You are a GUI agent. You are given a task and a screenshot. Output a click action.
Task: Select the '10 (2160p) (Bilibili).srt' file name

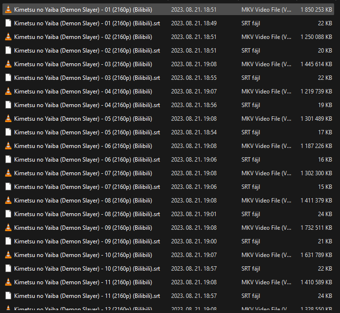(x=87, y=269)
